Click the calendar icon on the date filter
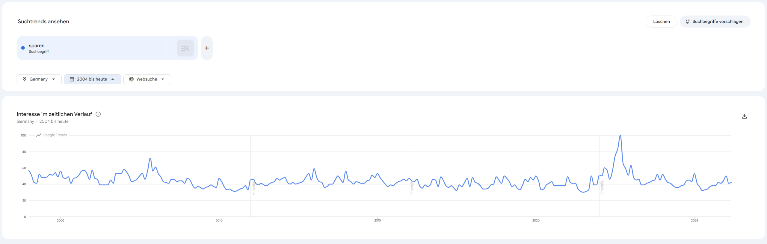 coord(72,79)
